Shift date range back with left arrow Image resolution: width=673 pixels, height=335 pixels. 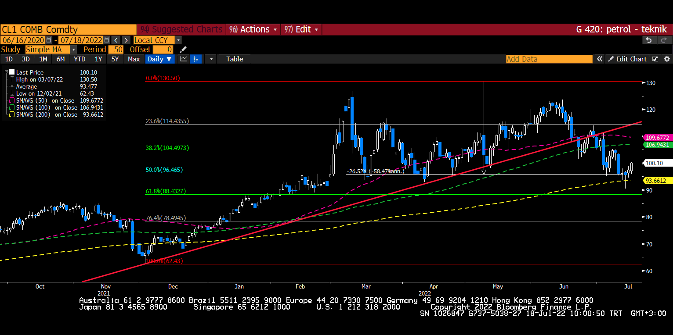coord(115,40)
